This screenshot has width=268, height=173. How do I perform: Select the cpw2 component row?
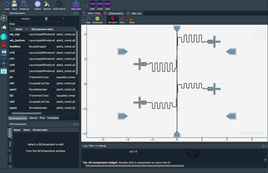pyautogui.click(x=42, y=108)
